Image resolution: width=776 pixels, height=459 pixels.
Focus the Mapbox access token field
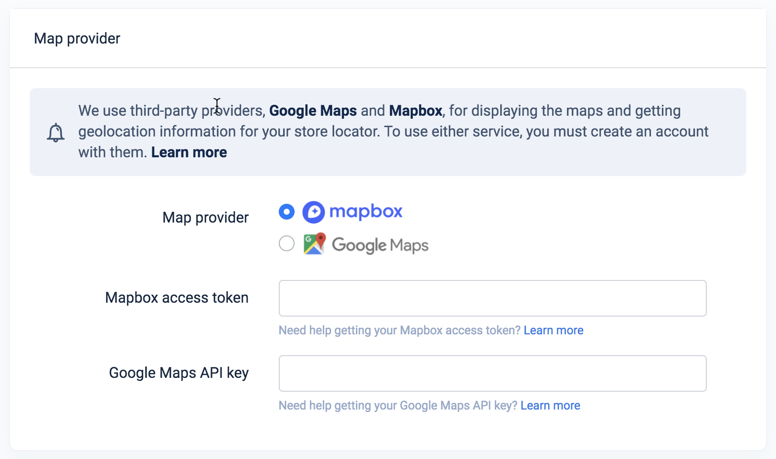[x=493, y=298]
